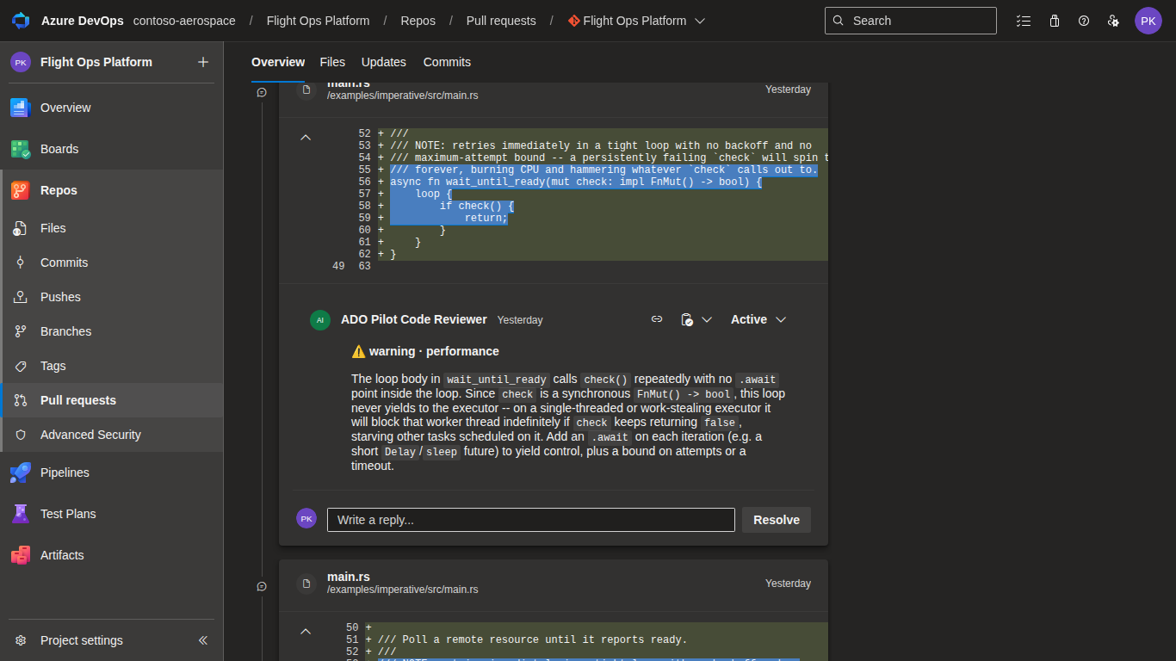Open the work items list icon in header
This screenshot has height=661, width=1176.
point(1024,21)
